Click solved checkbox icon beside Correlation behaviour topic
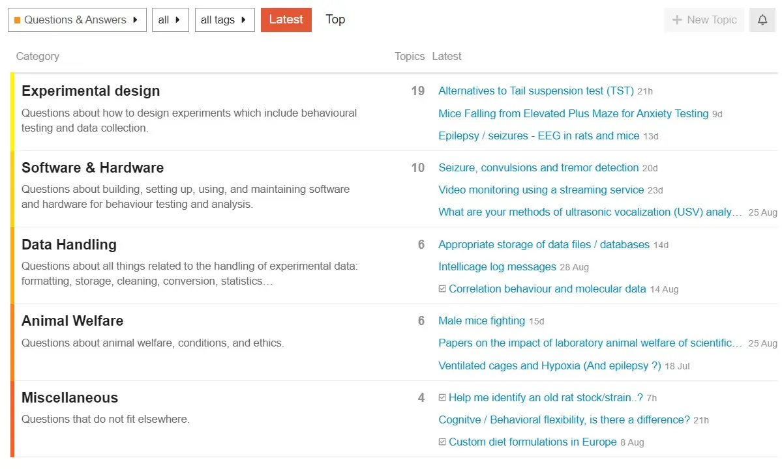 pos(442,289)
